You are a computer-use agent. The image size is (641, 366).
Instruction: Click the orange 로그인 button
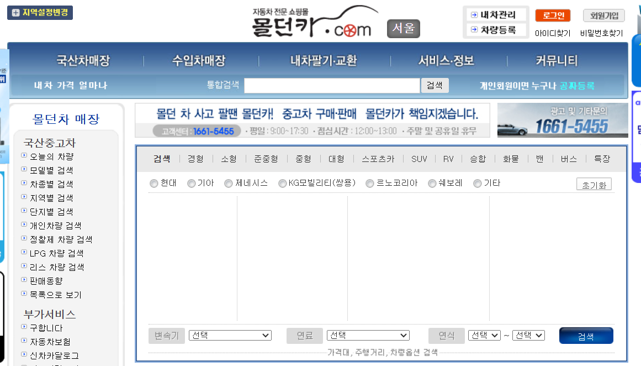tap(553, 15)
